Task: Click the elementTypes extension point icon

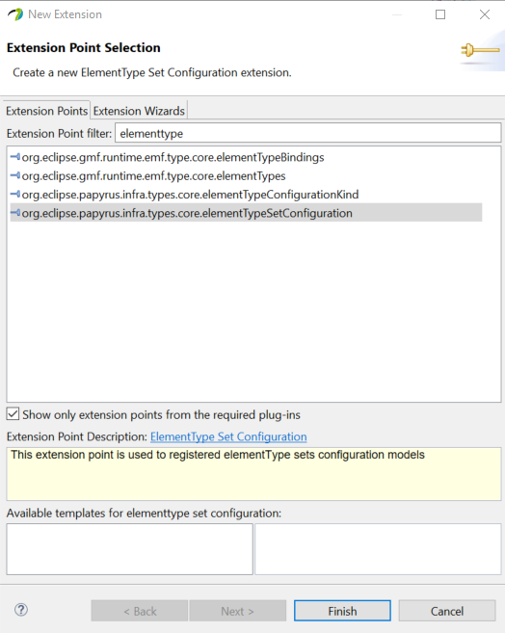Action: pyautogui.click(x=15, y=175)
